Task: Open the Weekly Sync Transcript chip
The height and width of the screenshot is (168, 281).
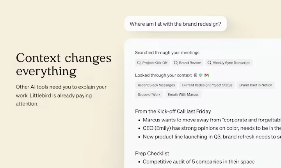Action: pyautogui.click(x=229, y=63)
